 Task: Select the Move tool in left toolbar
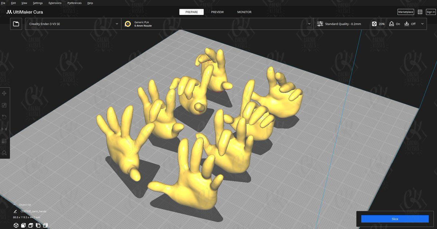click(4, 93)
